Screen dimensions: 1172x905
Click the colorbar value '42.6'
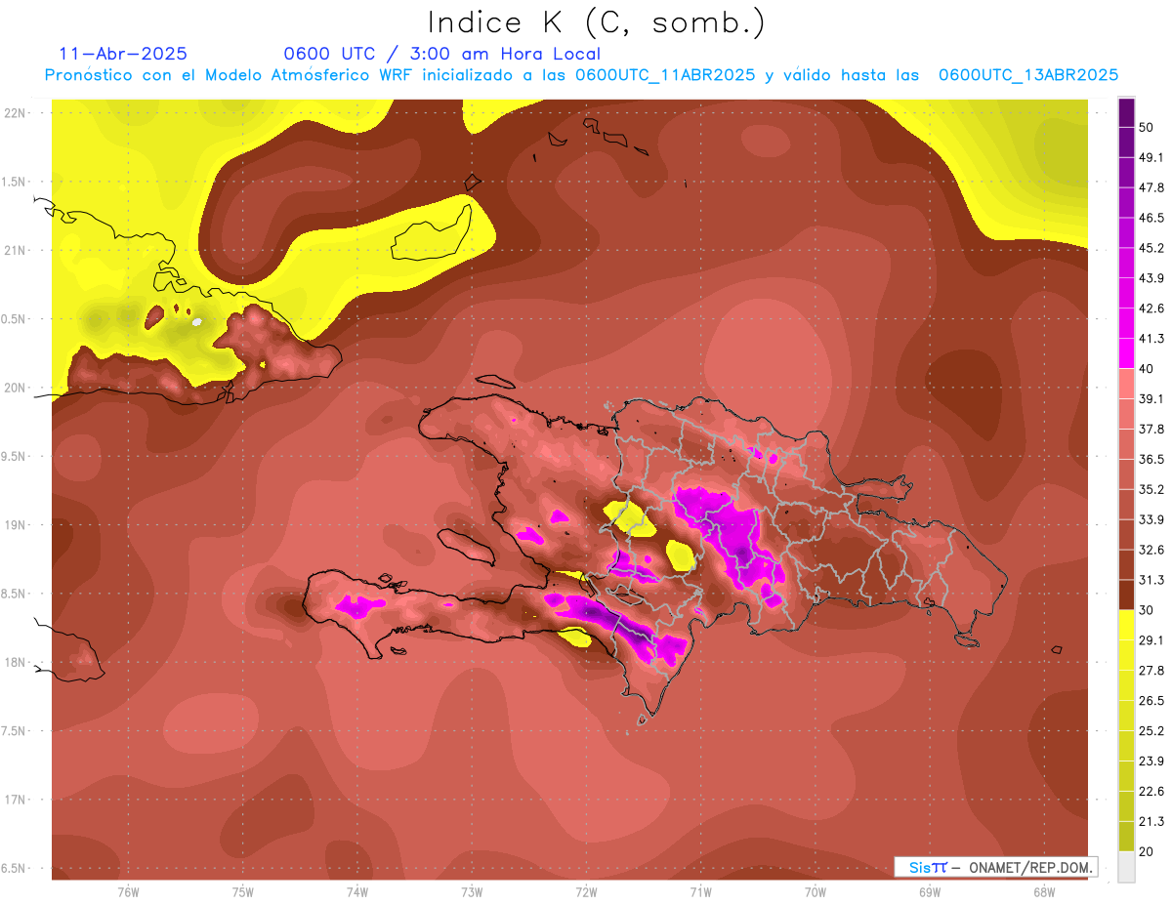[x=1151, y=309]
